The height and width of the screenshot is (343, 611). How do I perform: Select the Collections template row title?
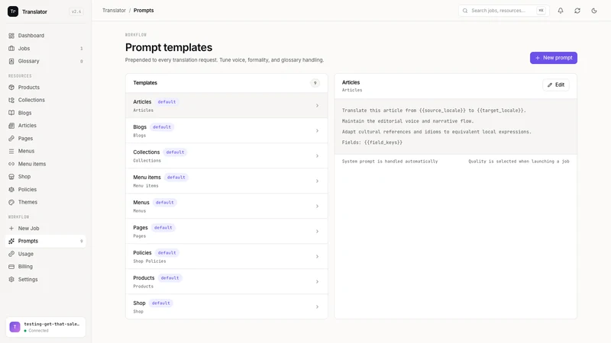coord(146,152)
